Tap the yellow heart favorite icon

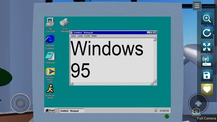pyautogui.click(x=207, y=89)
